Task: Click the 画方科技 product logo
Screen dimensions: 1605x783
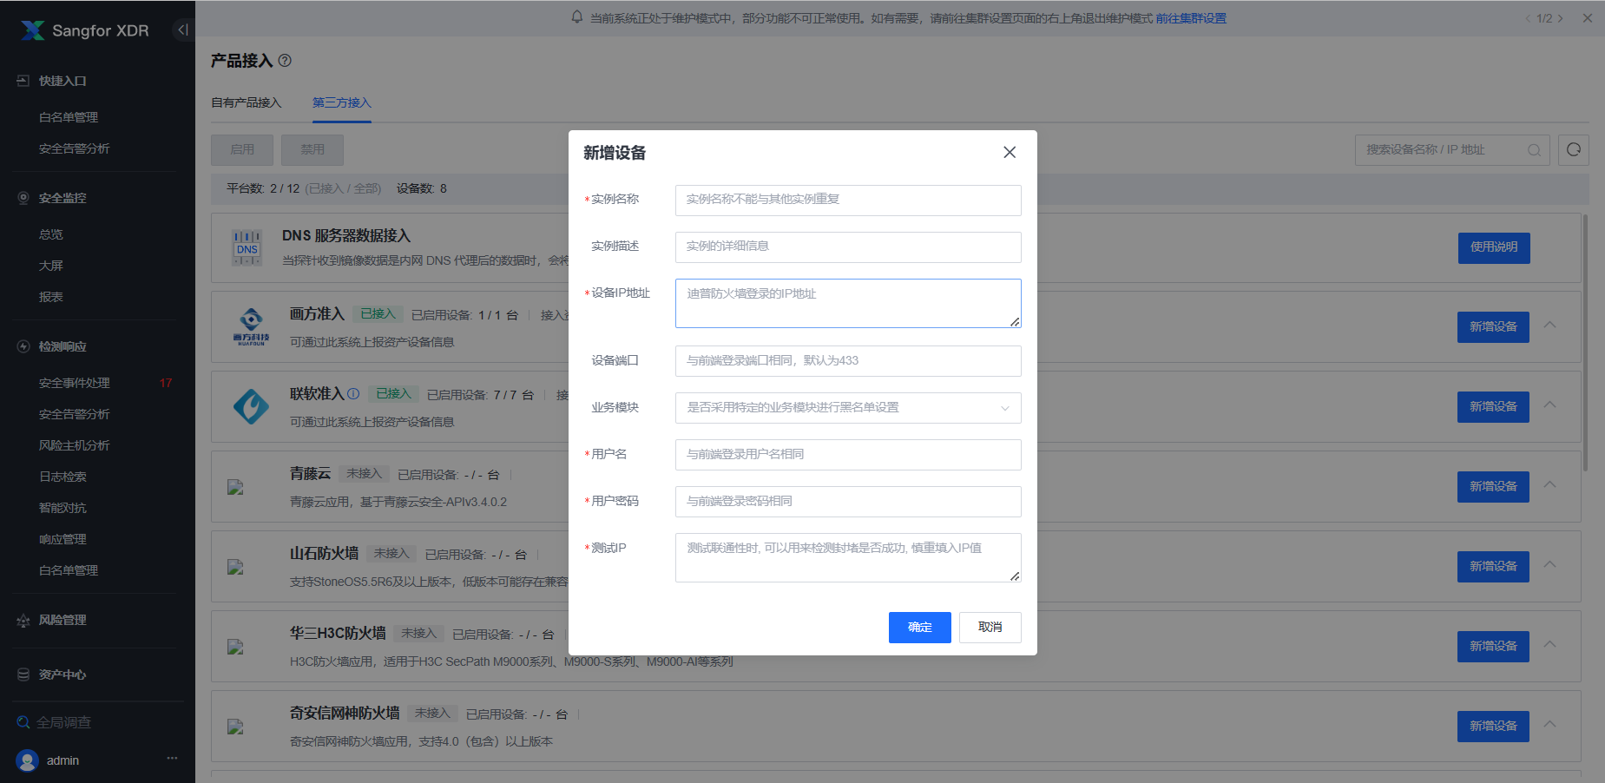Action: (x=252, y=327)
